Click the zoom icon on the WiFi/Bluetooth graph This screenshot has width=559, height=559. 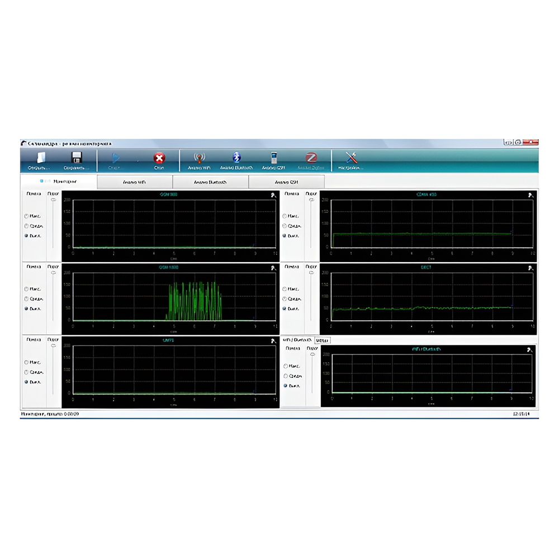click(x=529, y=350)
